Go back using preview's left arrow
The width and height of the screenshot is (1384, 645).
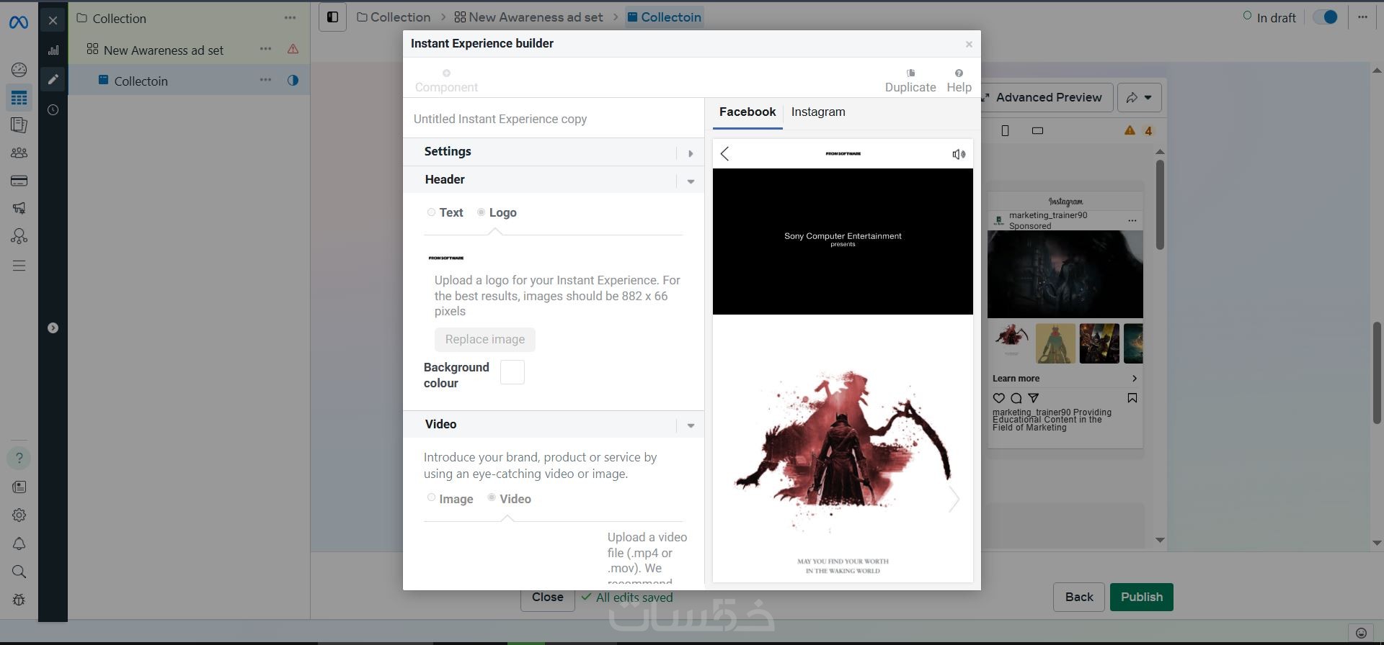click(725, 153)
